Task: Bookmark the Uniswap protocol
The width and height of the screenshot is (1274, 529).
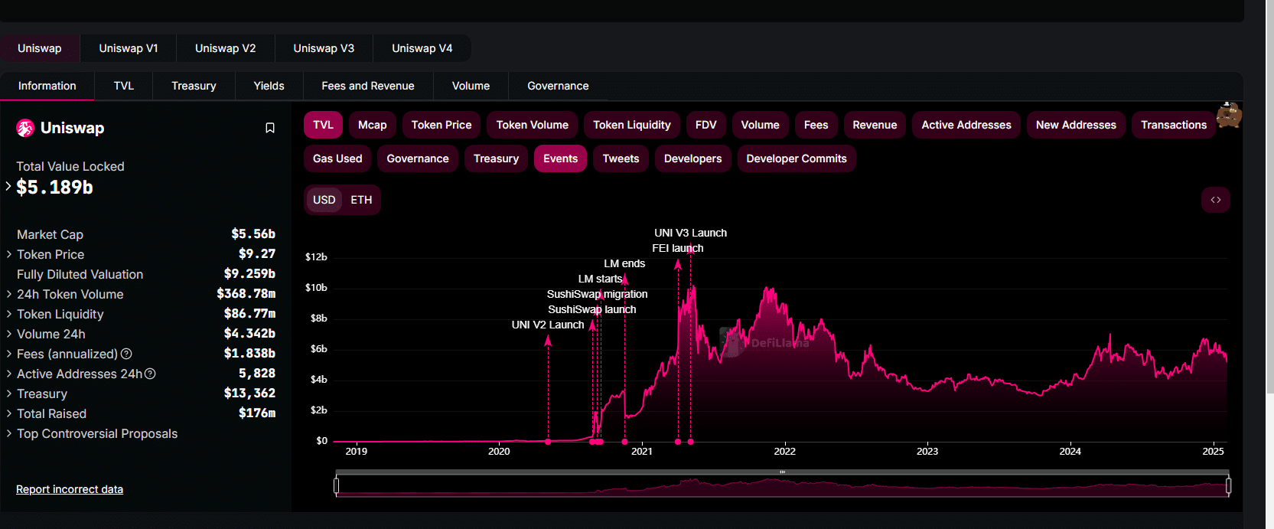Action: coord(270,128)
